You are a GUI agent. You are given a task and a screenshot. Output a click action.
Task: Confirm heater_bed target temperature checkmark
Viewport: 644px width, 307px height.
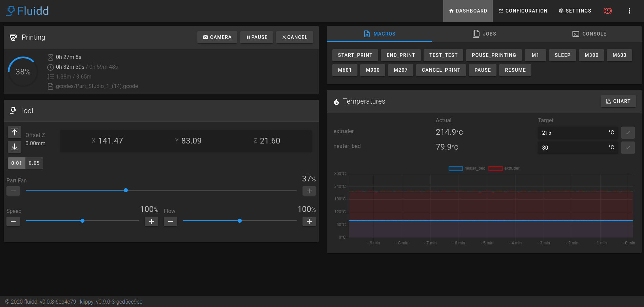[628, 148]
